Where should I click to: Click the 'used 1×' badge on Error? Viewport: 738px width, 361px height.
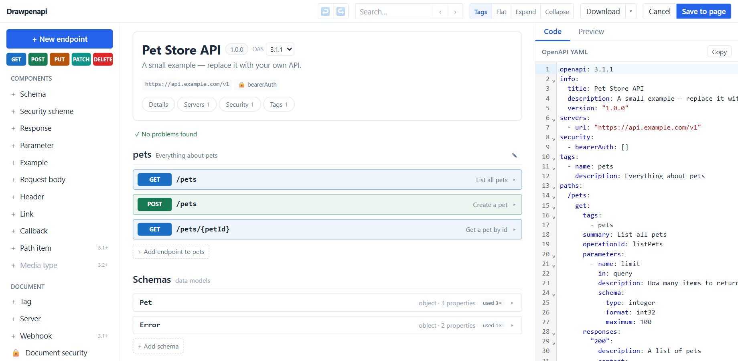coord(492,325)
